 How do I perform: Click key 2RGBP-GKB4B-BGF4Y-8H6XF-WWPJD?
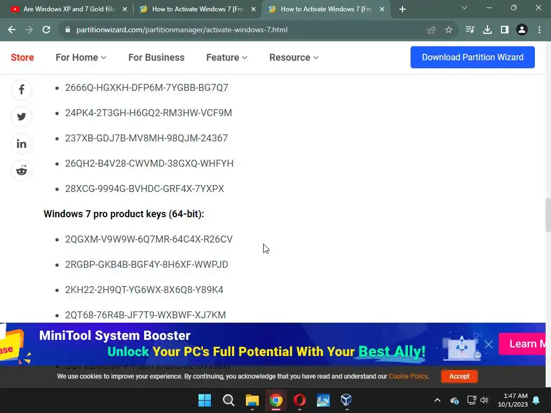point(146,265)
